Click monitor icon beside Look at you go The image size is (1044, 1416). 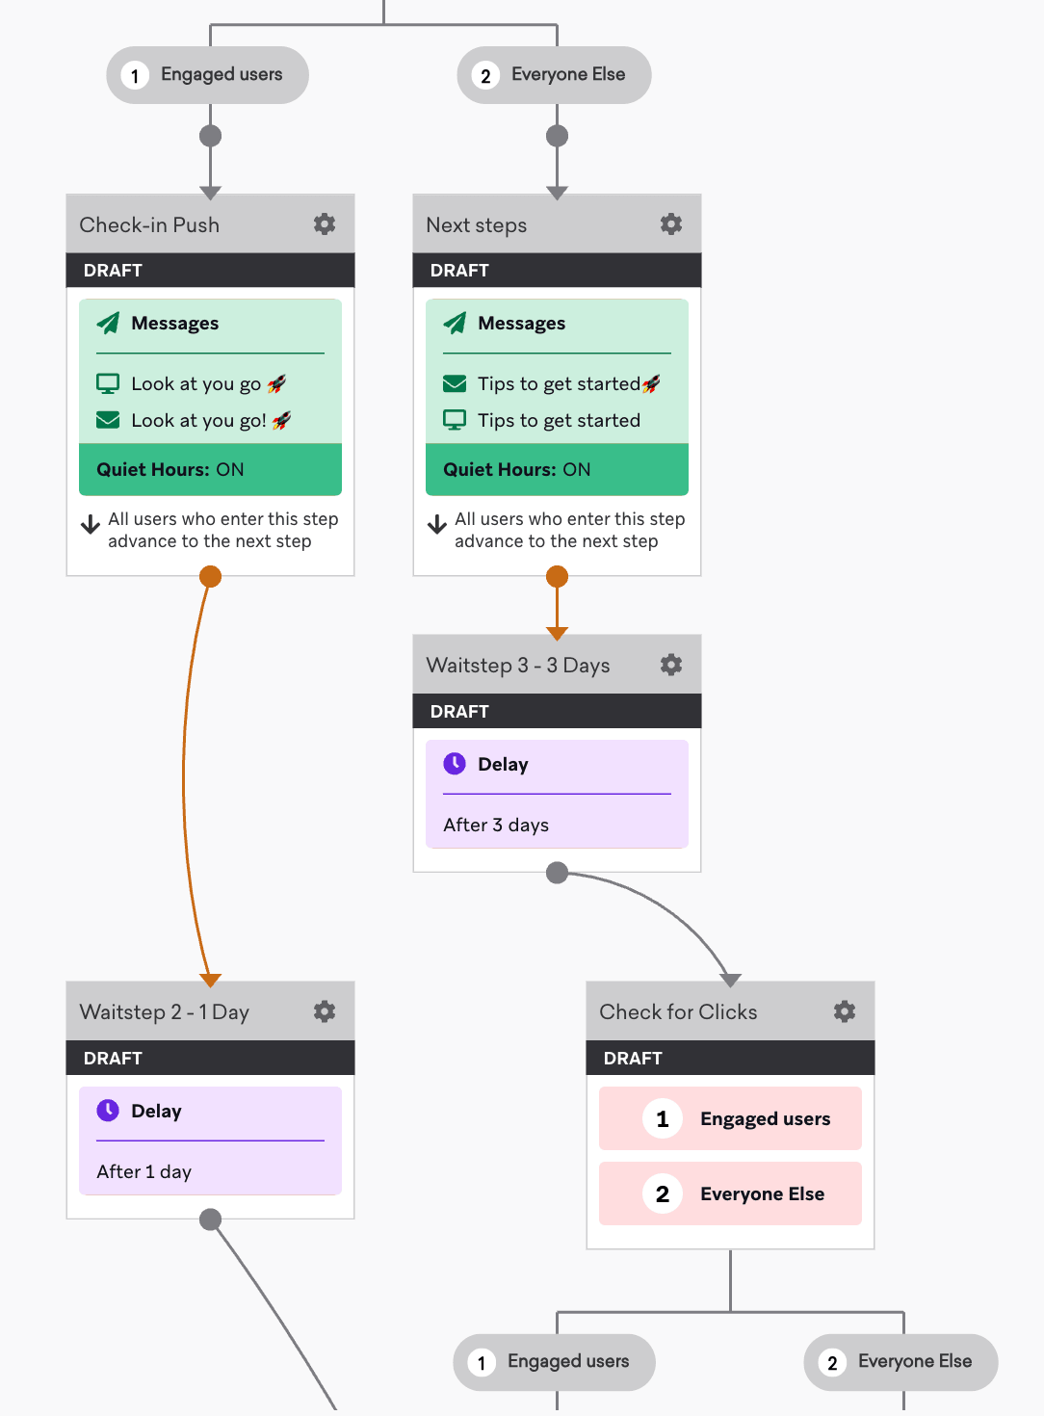[108, 384]
